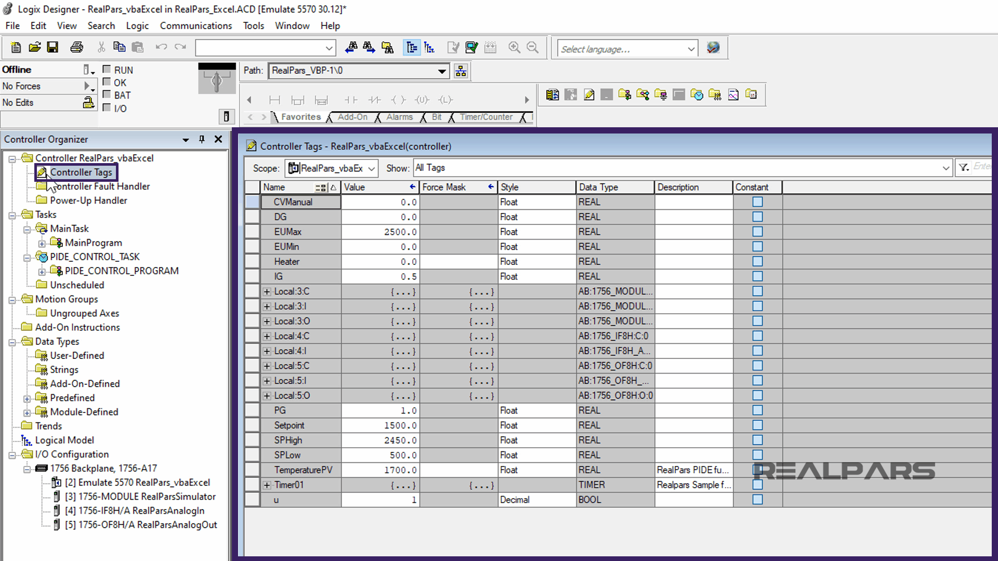Click the Zoom Out magnifier icon
The width and height of the screenshot is (998, 561).
point(532,48)
